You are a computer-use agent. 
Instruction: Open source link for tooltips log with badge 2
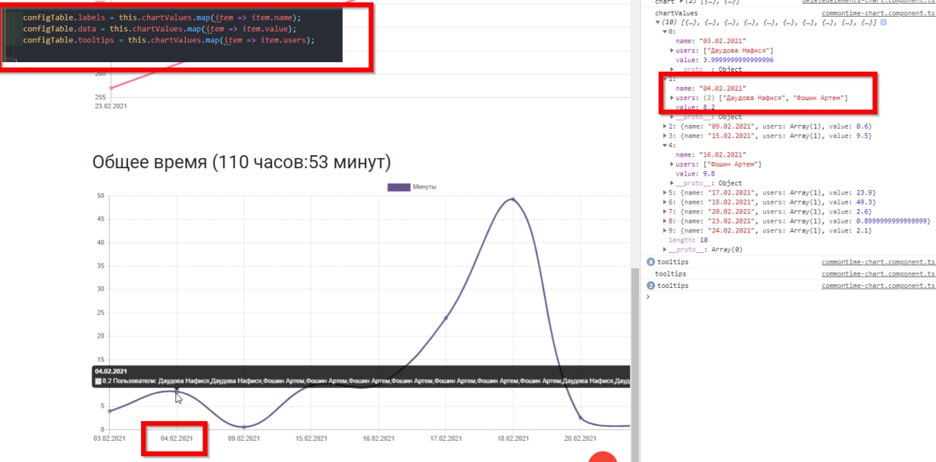coord(878,286)
